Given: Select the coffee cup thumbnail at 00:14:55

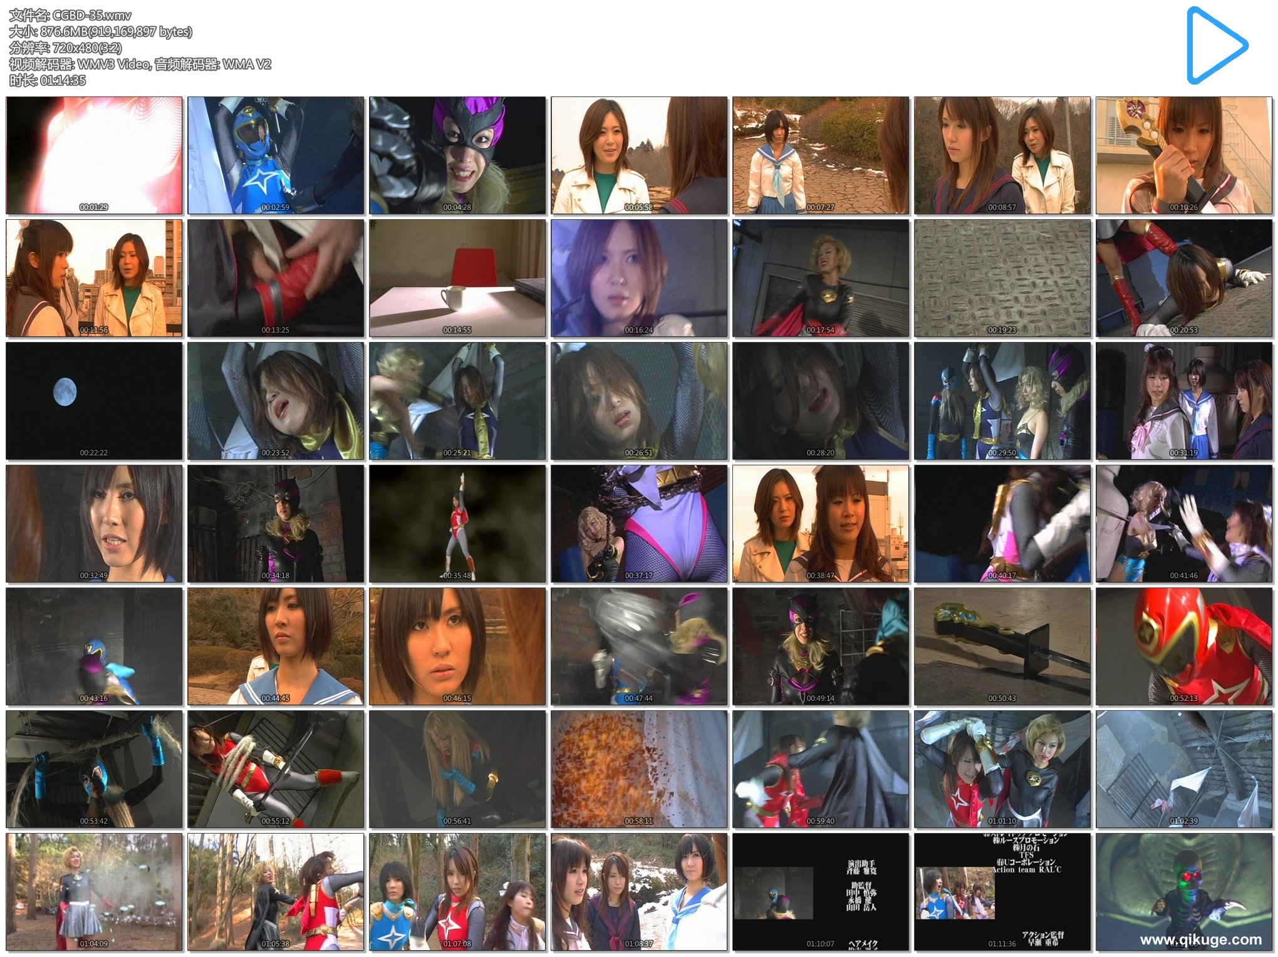Looking at the screenshot, I should click(x=457, y=277).
